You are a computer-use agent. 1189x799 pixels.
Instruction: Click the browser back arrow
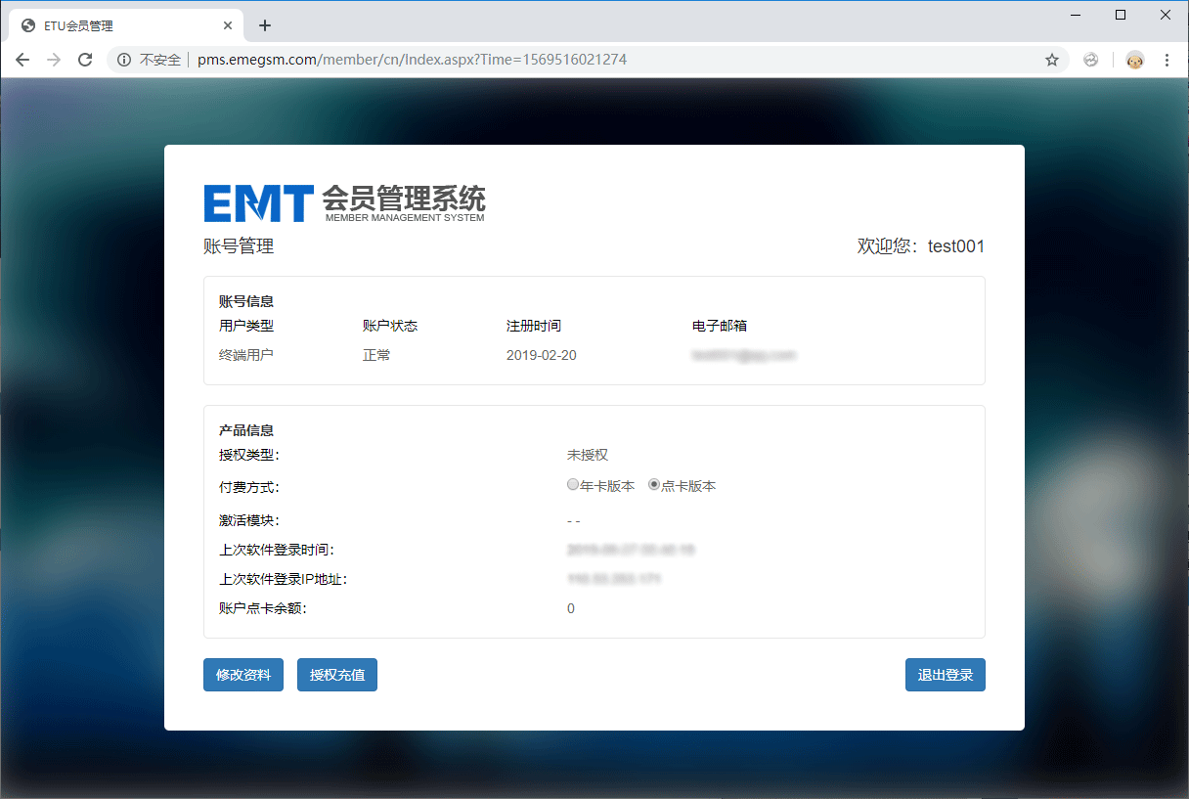pos(23,60)
